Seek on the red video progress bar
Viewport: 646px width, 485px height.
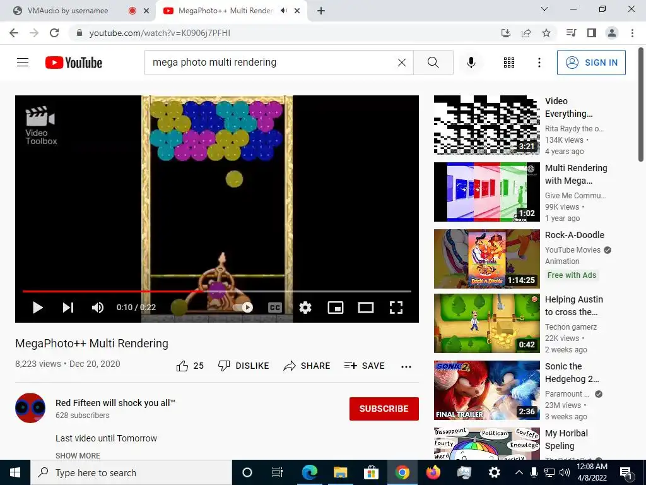coord(217,291)
